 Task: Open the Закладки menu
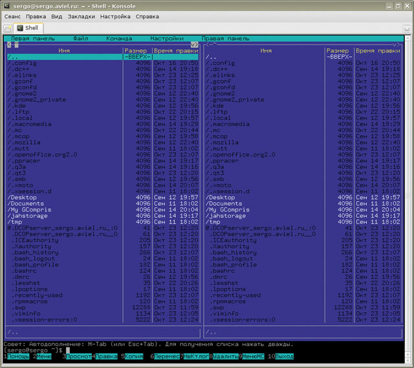coord(82,17)
